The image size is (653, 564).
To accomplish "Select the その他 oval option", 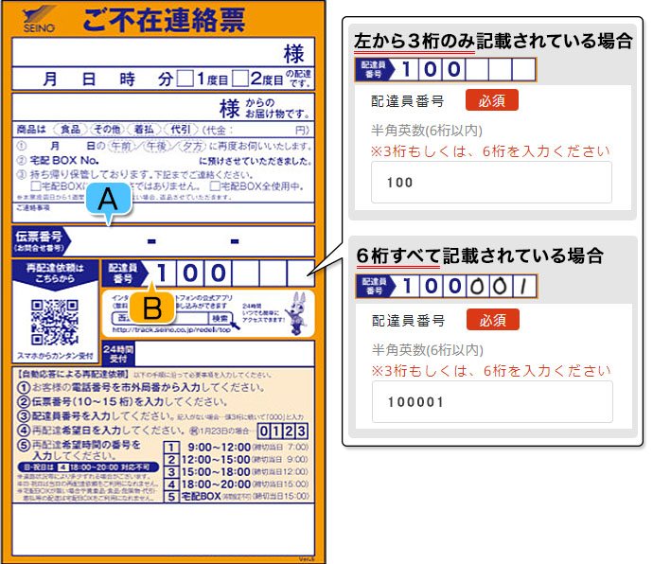I will 107,130.
